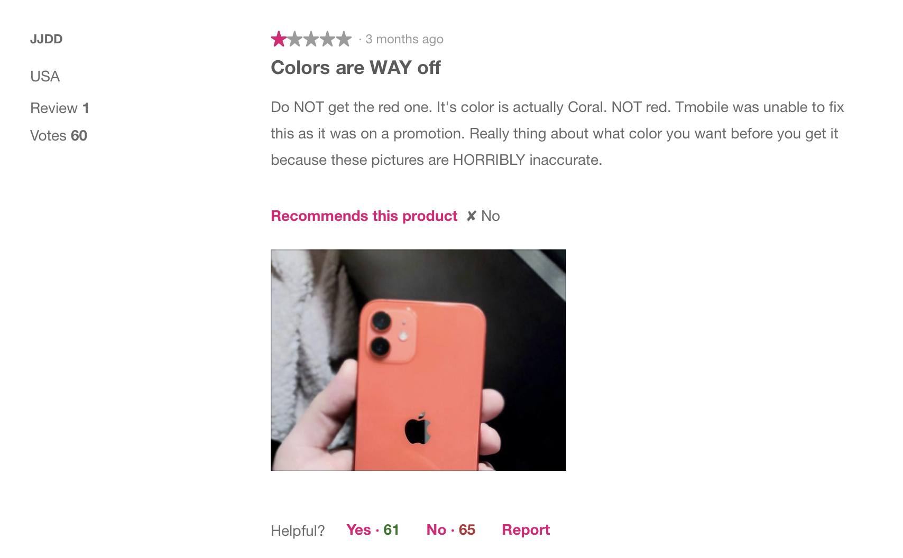Click the review title Colors are WAY off
Image resolution: width=903 pixels, height=558 pixels.
(355, 68)
